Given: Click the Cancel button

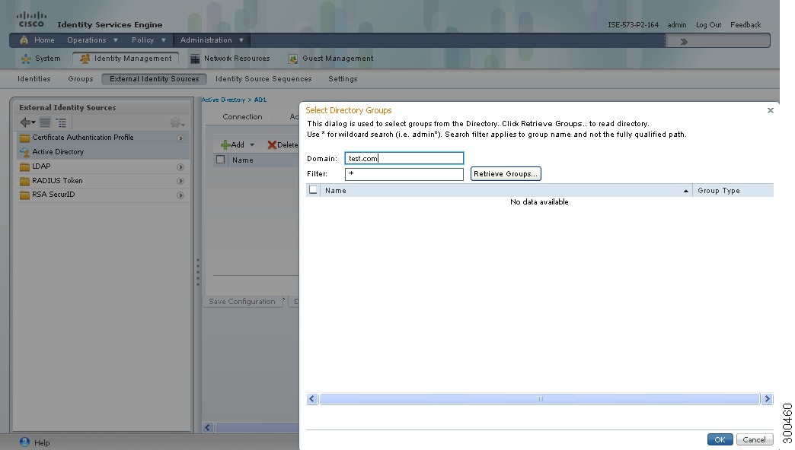Looking at the screenshot, I should (x=755, y=439).
